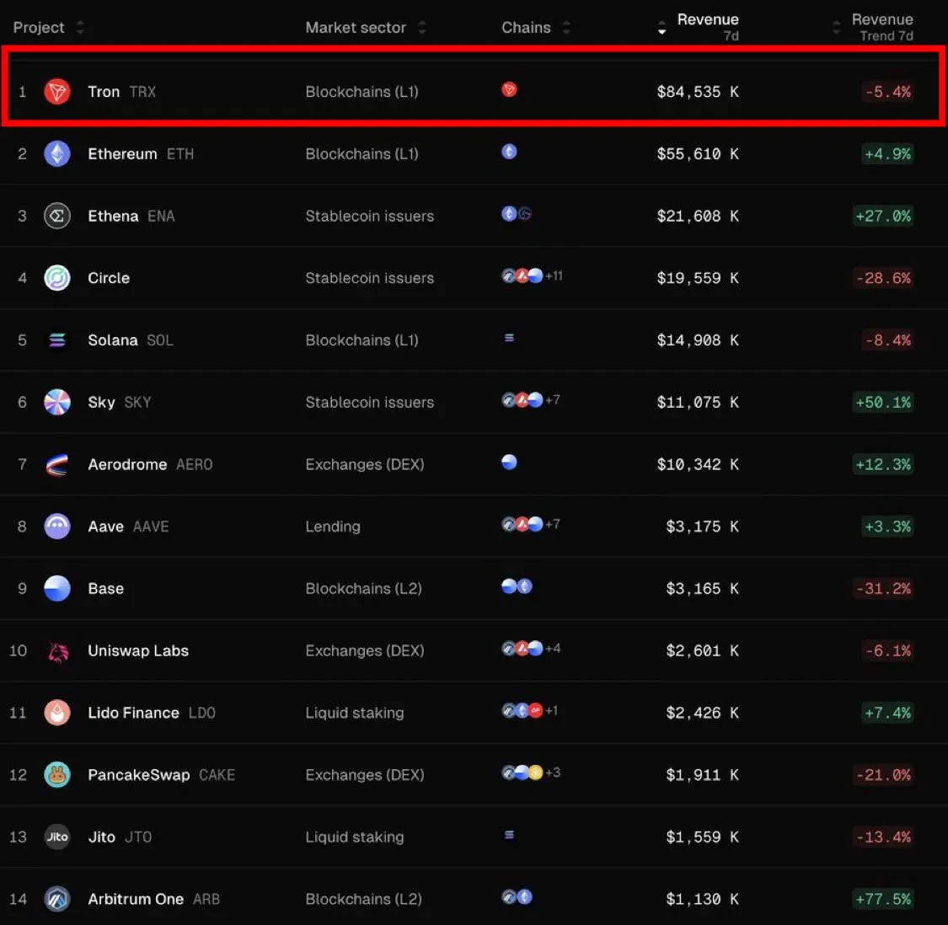Click Solana's $14,908 K revenue
948x925 pixels.
pyautogui.click(x=698, y=340)
